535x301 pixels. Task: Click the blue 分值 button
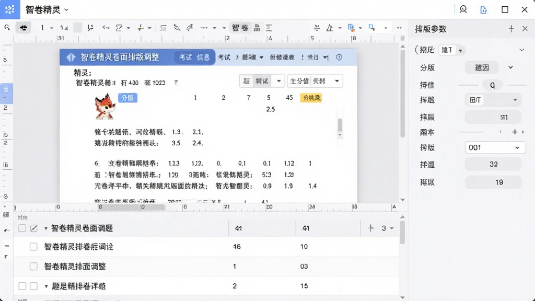[127, 98]
